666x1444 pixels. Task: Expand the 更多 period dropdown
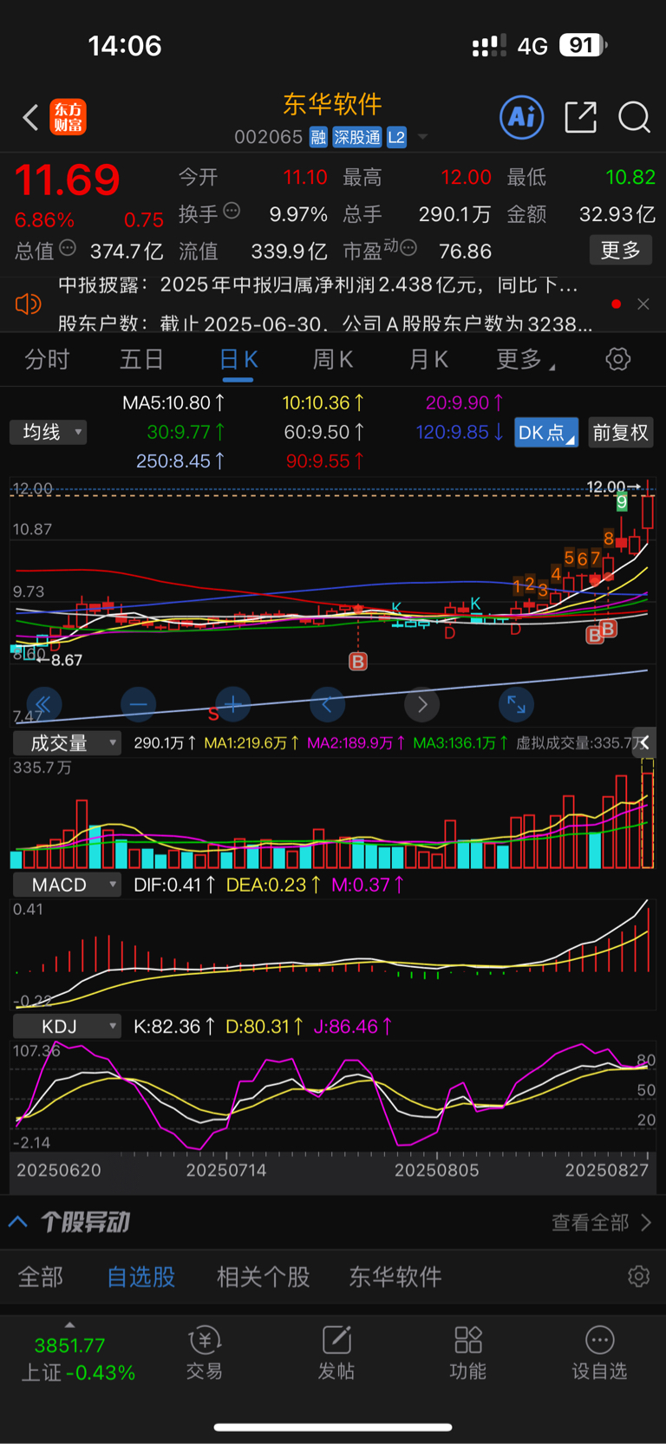pyautogui.click(x=526, y=359)
